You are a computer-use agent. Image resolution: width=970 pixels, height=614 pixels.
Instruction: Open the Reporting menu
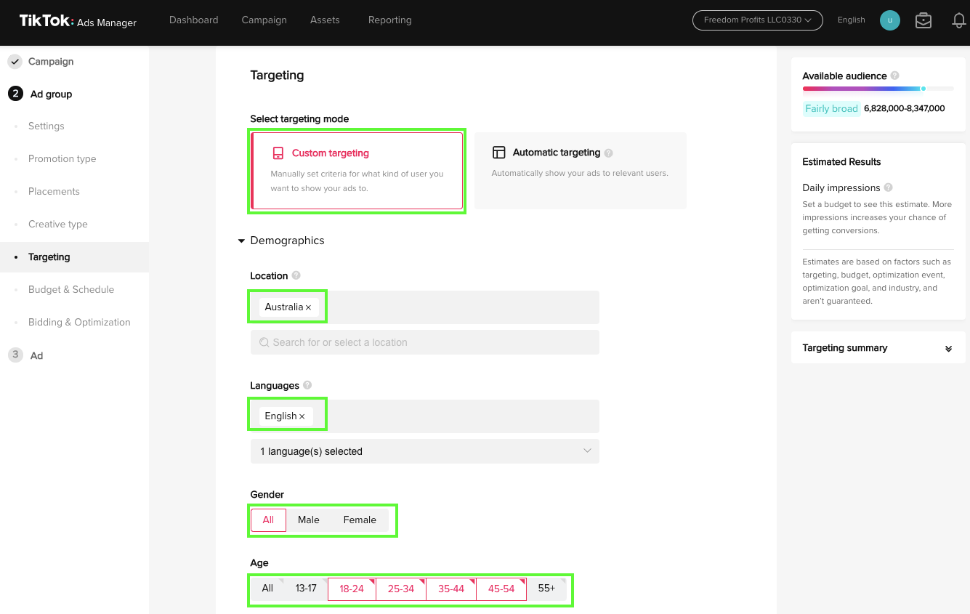[390, 20]
